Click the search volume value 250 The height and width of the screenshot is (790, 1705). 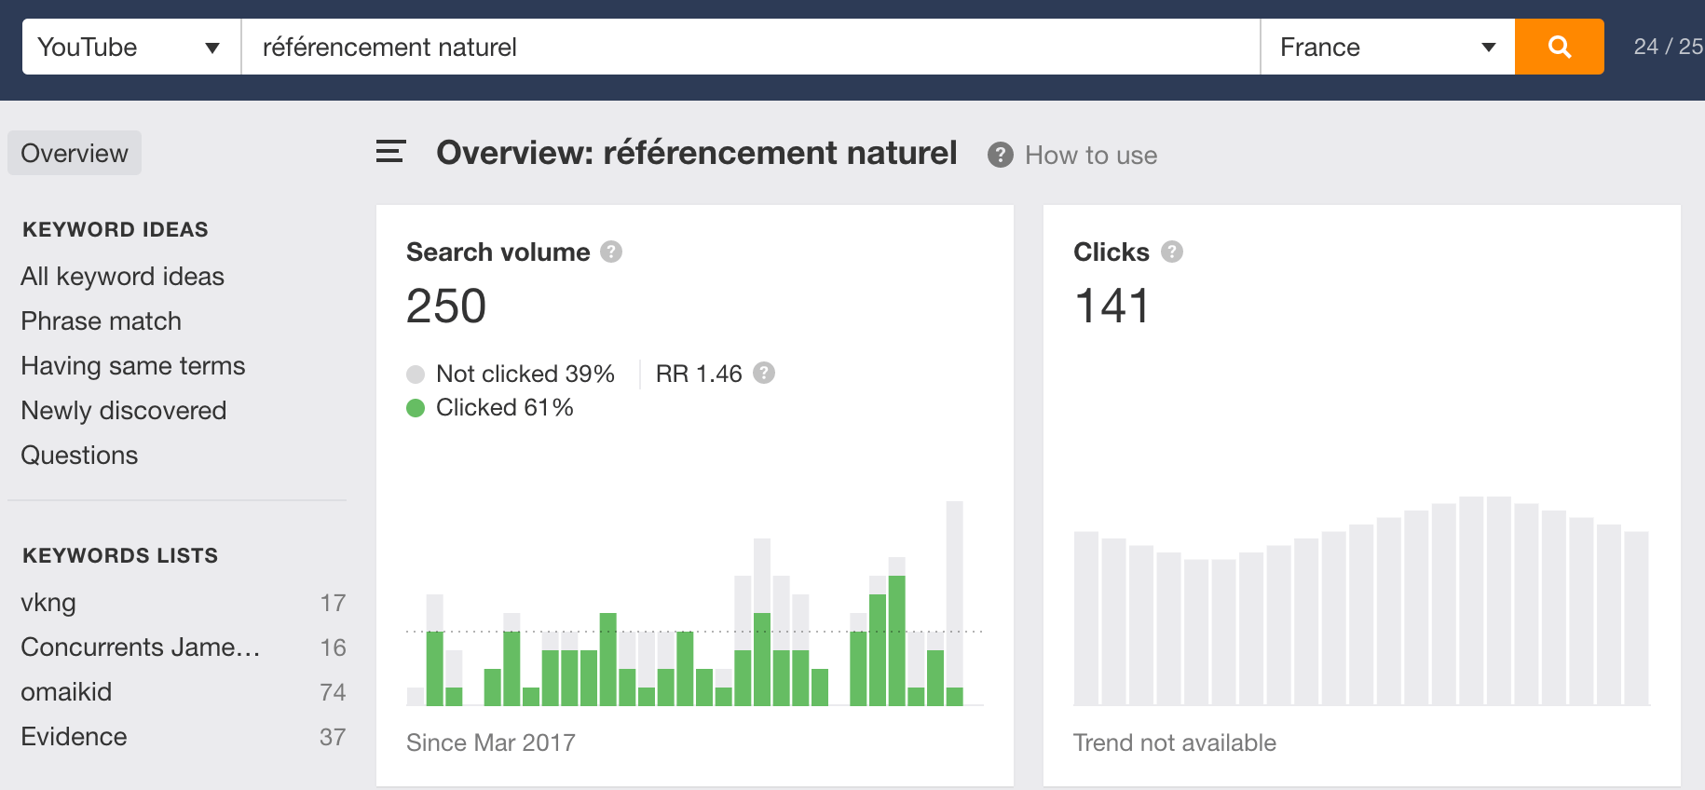tap(446, 306)
